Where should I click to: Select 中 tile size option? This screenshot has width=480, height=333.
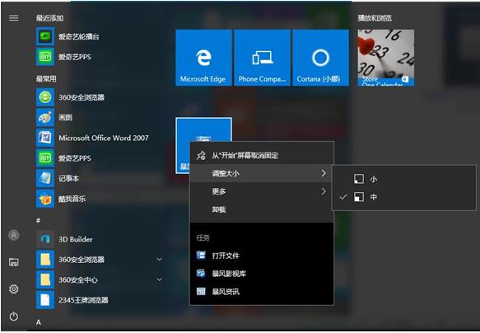pos(404,197)
